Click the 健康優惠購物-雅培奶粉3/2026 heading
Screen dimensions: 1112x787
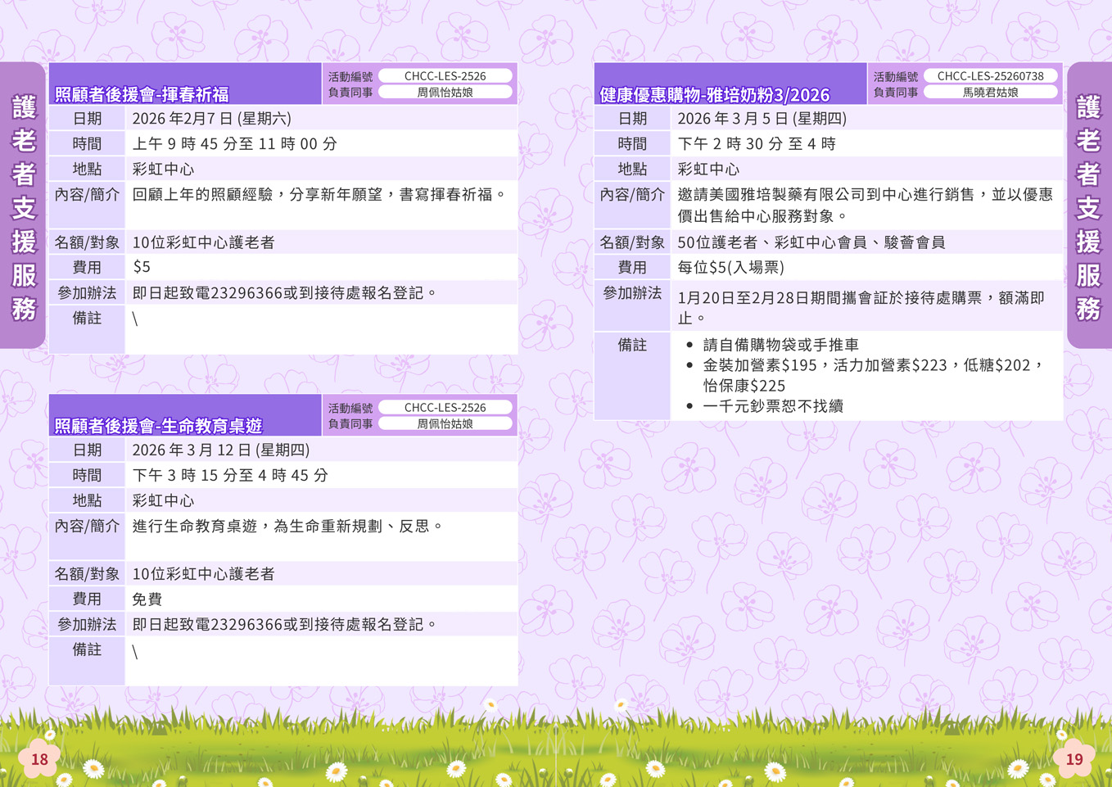click(x=714, y=95)
